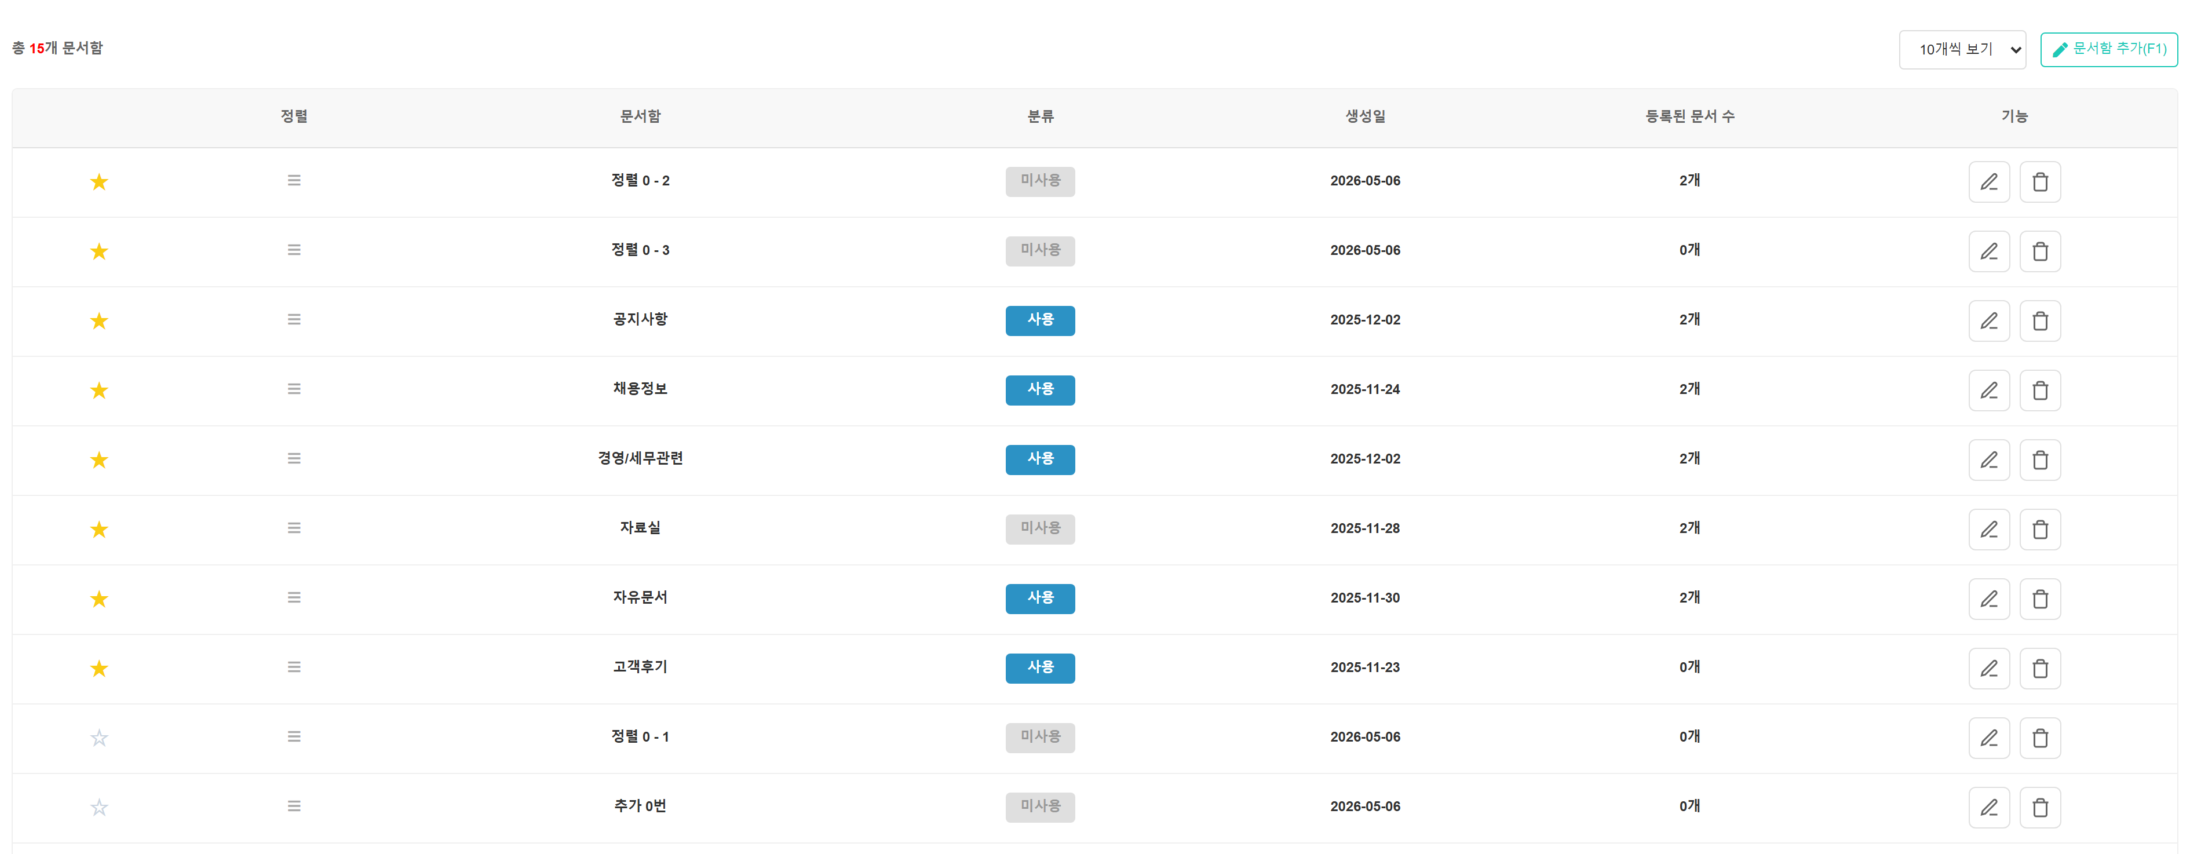Click 사용 badge for 채용정보
Viewport: 2190px width, 854px height.
tap(1040, 390)
